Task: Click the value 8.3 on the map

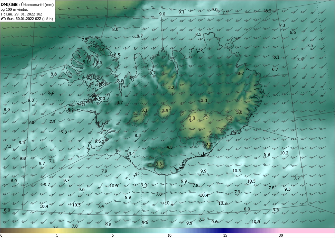Action: 138,136
